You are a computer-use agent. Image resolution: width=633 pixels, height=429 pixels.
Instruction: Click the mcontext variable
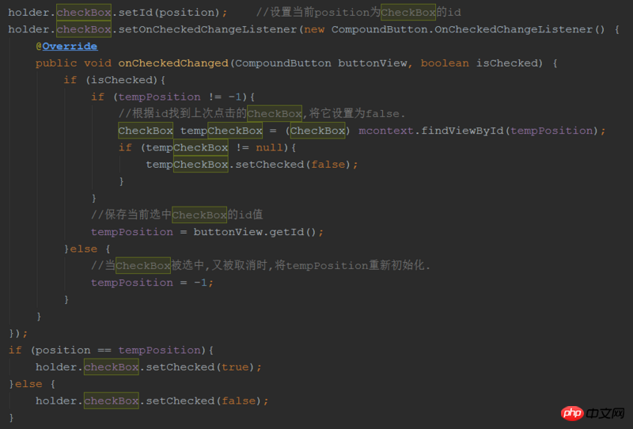click(x=385, y=131)
